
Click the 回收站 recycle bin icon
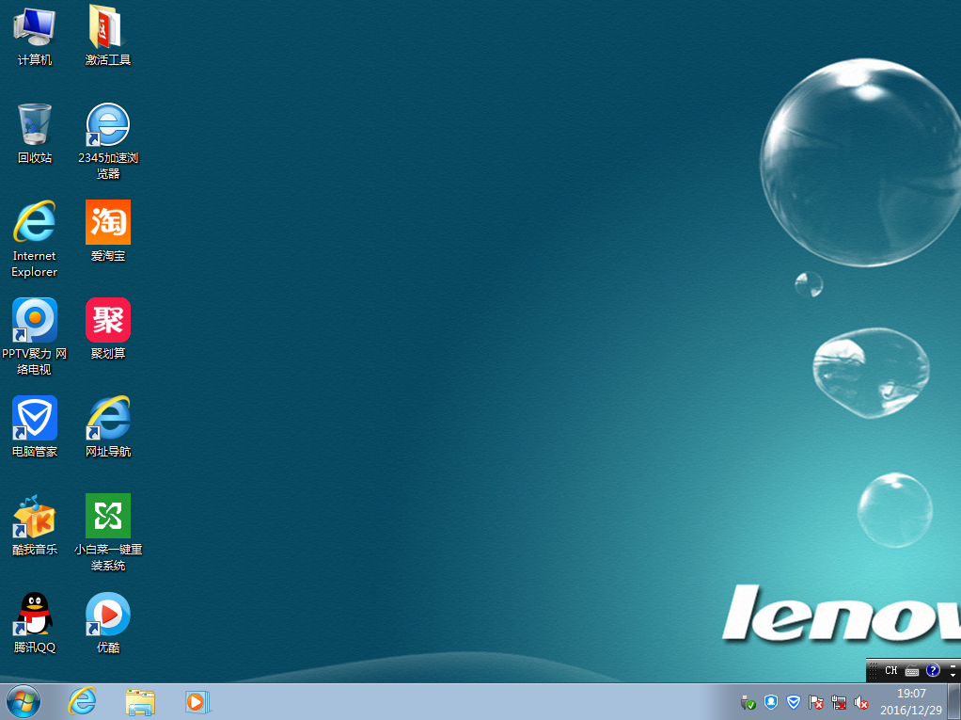coord(34,134)
